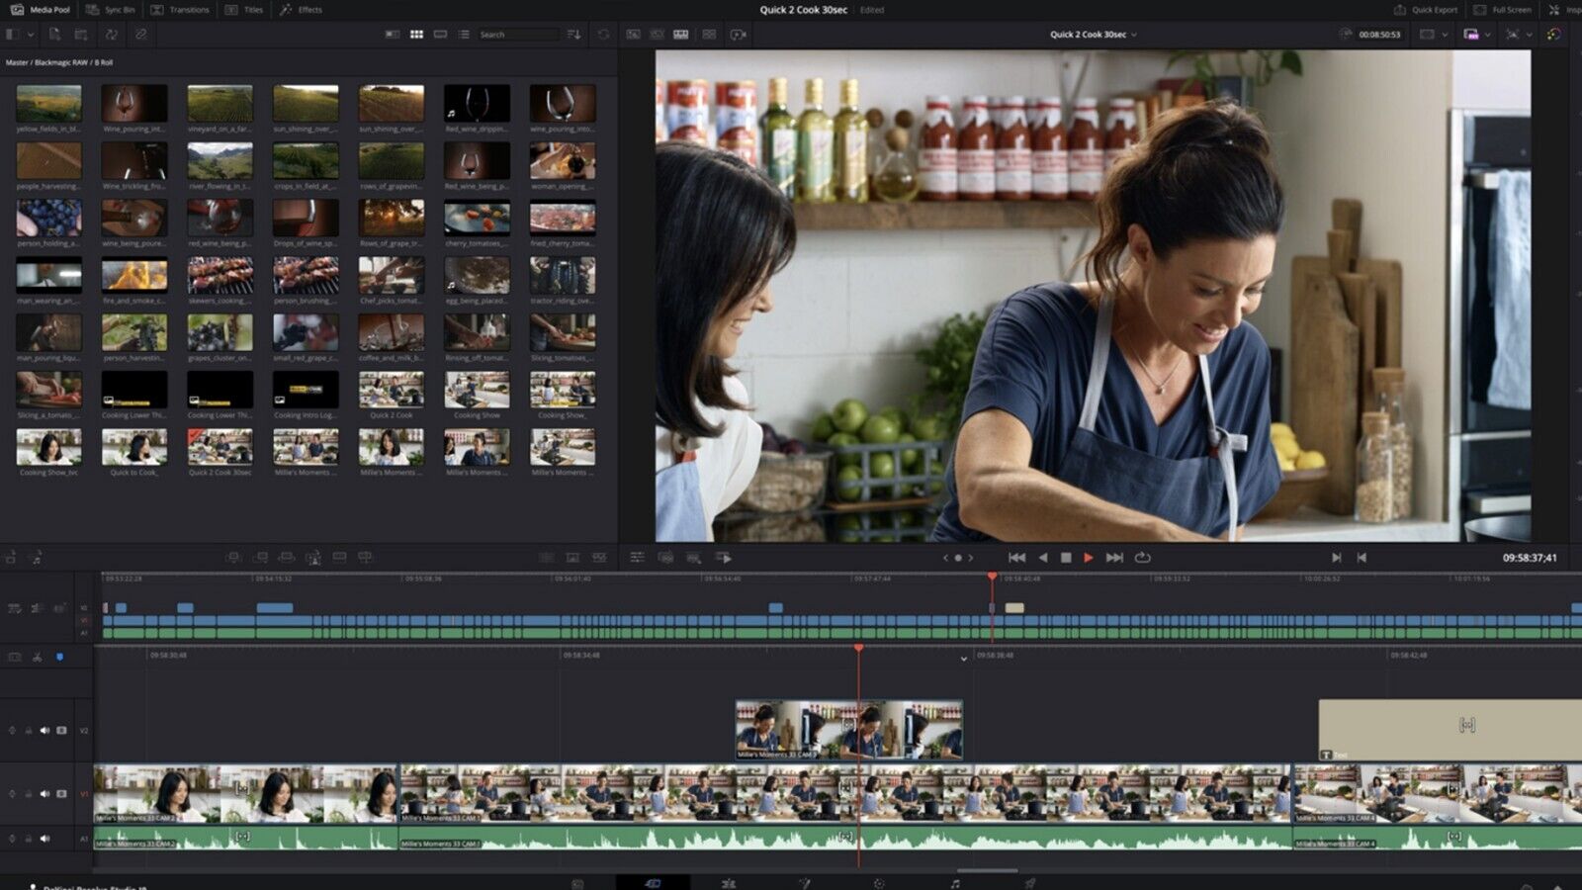Click the Import Media Folder icon

tap(81, 34)
